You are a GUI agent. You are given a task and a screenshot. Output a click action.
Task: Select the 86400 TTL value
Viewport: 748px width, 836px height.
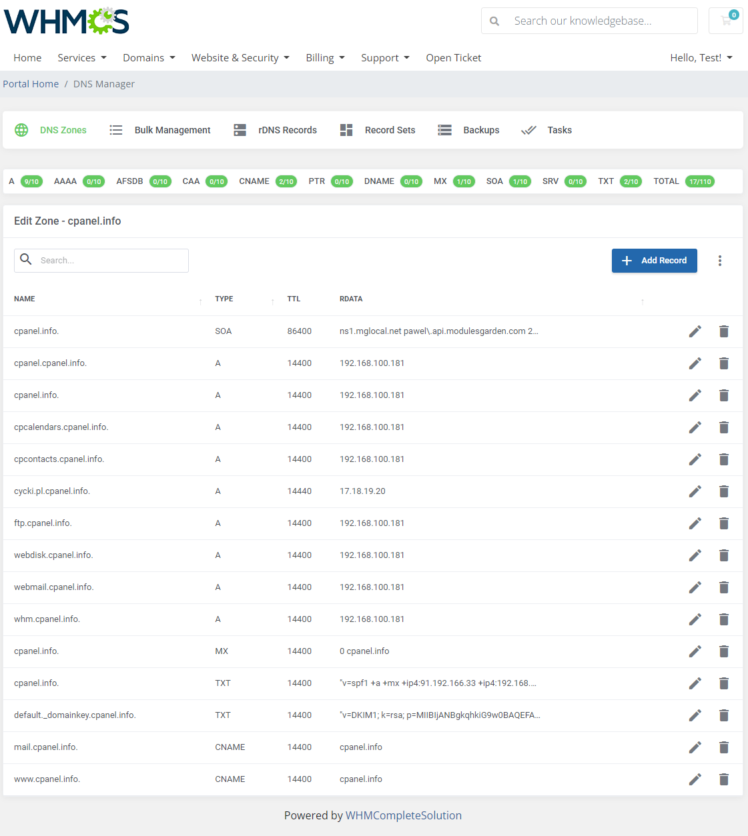coord(300,331)
